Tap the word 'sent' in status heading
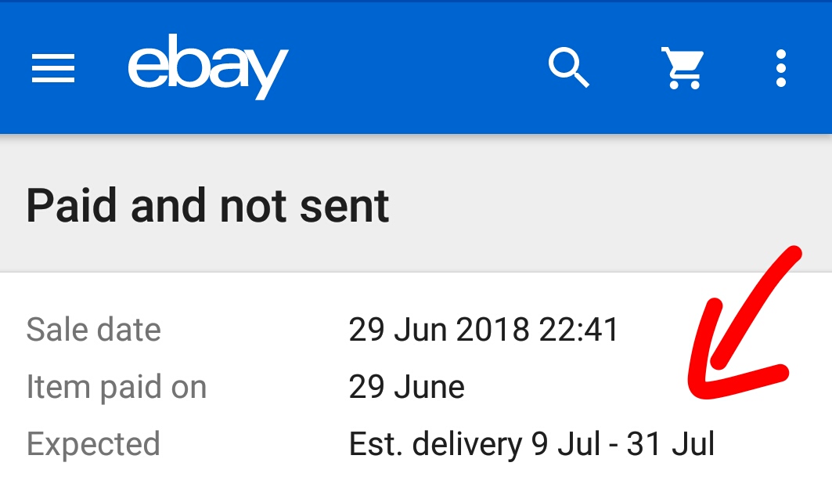This screenshot has height=477, width=832. 344,207
